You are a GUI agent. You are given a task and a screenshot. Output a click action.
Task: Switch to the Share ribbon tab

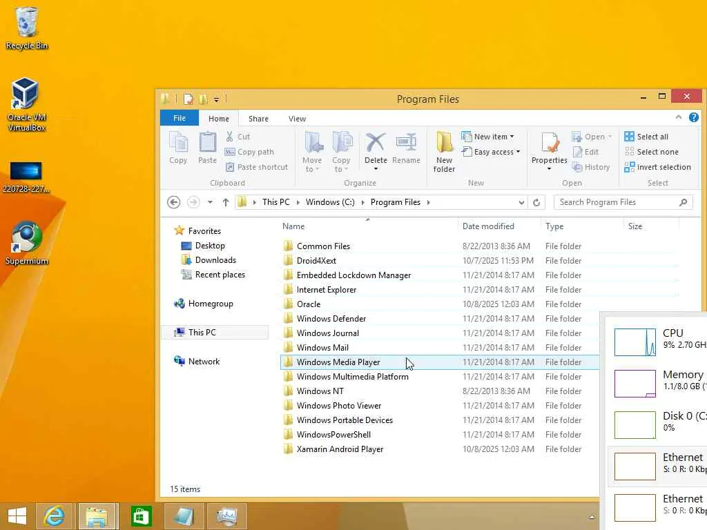pos(258,119)
